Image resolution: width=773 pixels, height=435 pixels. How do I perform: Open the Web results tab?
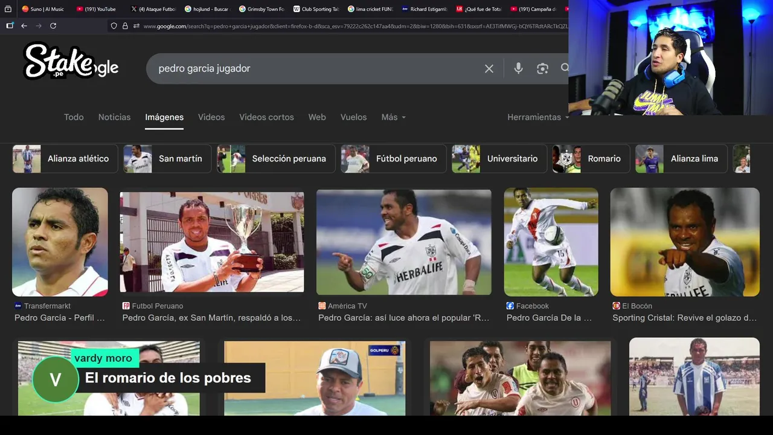317,117
